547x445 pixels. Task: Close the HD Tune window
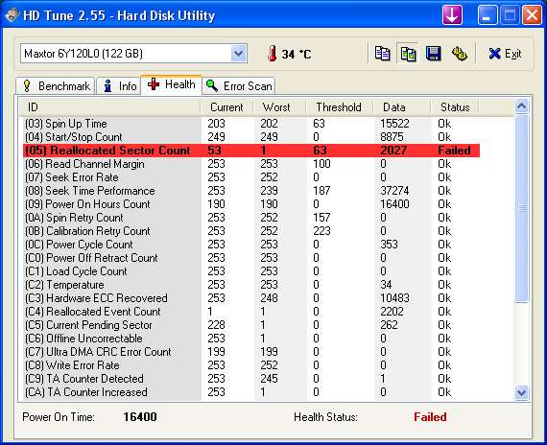tap(532, 15)
